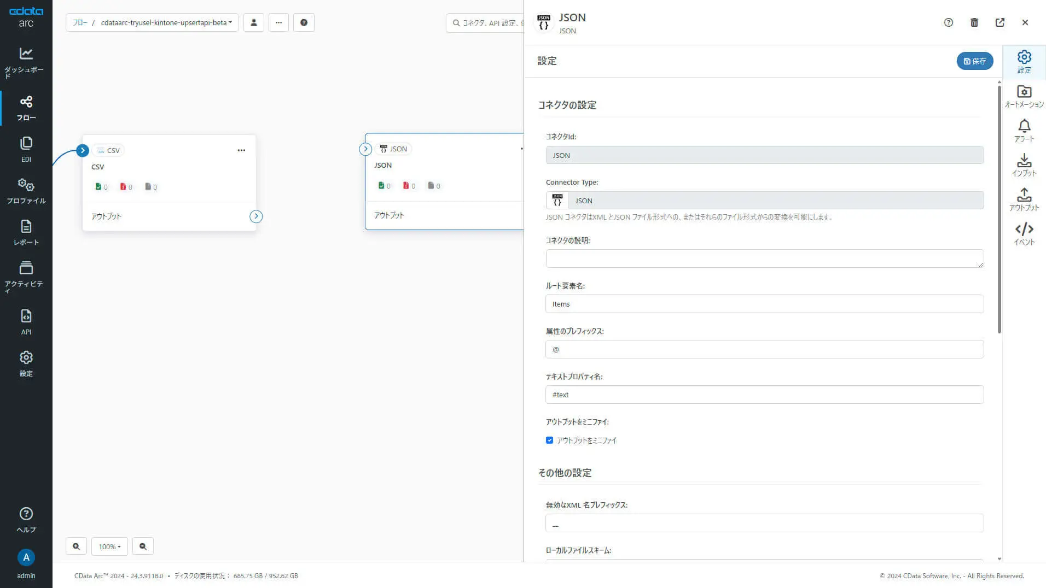This screenshot has height=588, width=1046.
Task: Toggle the アウトプットをミニファイ checkbox
Action: (x=549, y=440)
